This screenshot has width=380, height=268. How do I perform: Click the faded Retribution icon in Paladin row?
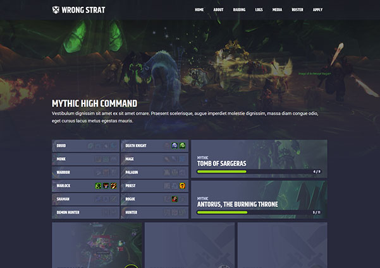click(x=182, y=172)
